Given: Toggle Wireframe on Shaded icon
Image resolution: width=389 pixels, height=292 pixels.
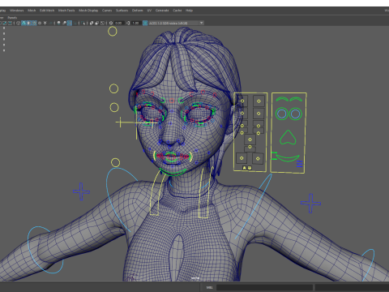Looking at the screenshot, I should [34, 23].
